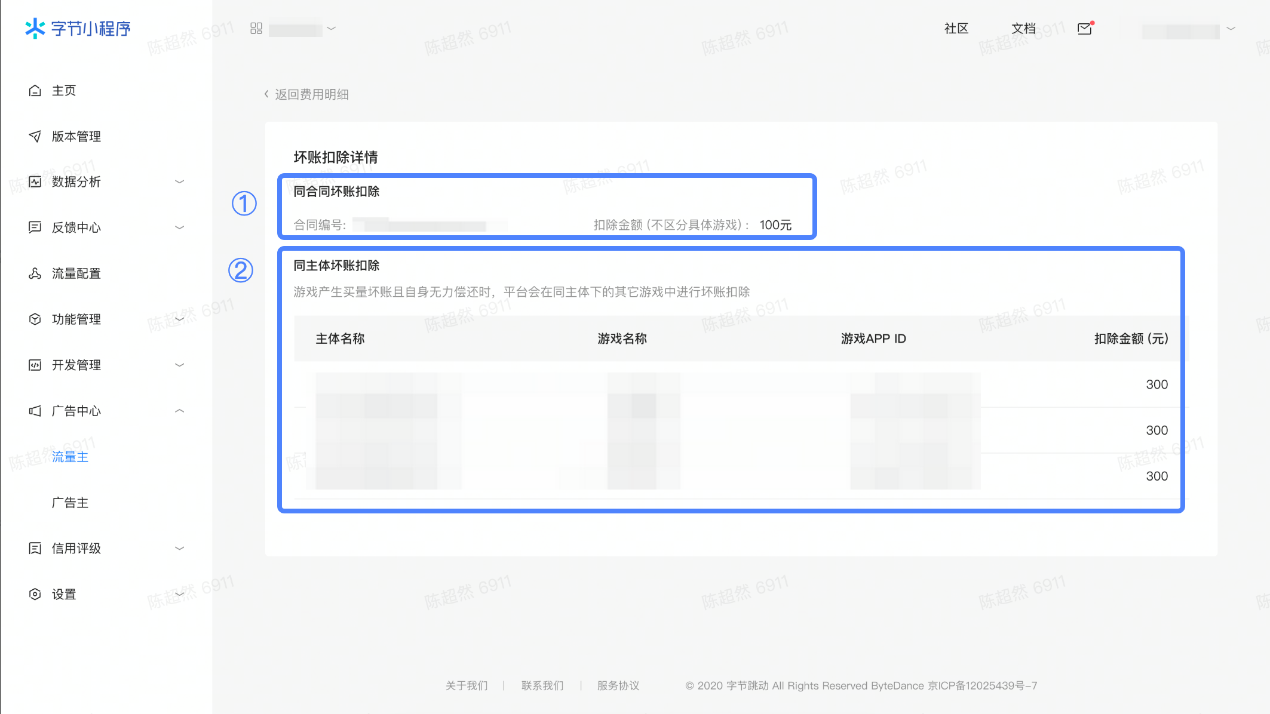Open 数据分析 menu item label
The image size is (1270, 714).
pos(76,181)
